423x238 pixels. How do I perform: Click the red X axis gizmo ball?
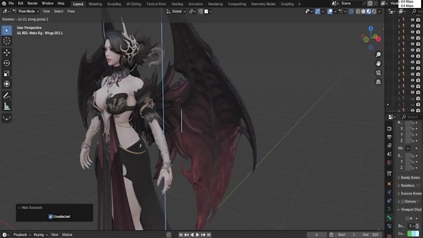tap(378, 39)
